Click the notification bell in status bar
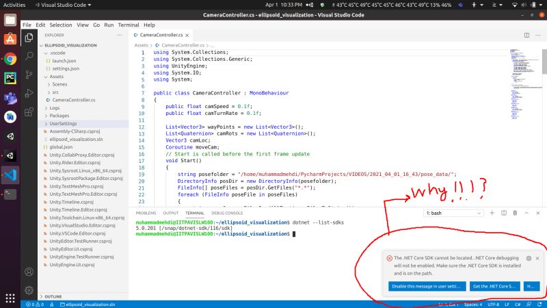This screenshot has width=547, height=308. pyautogui.click(x=539, y=305)
